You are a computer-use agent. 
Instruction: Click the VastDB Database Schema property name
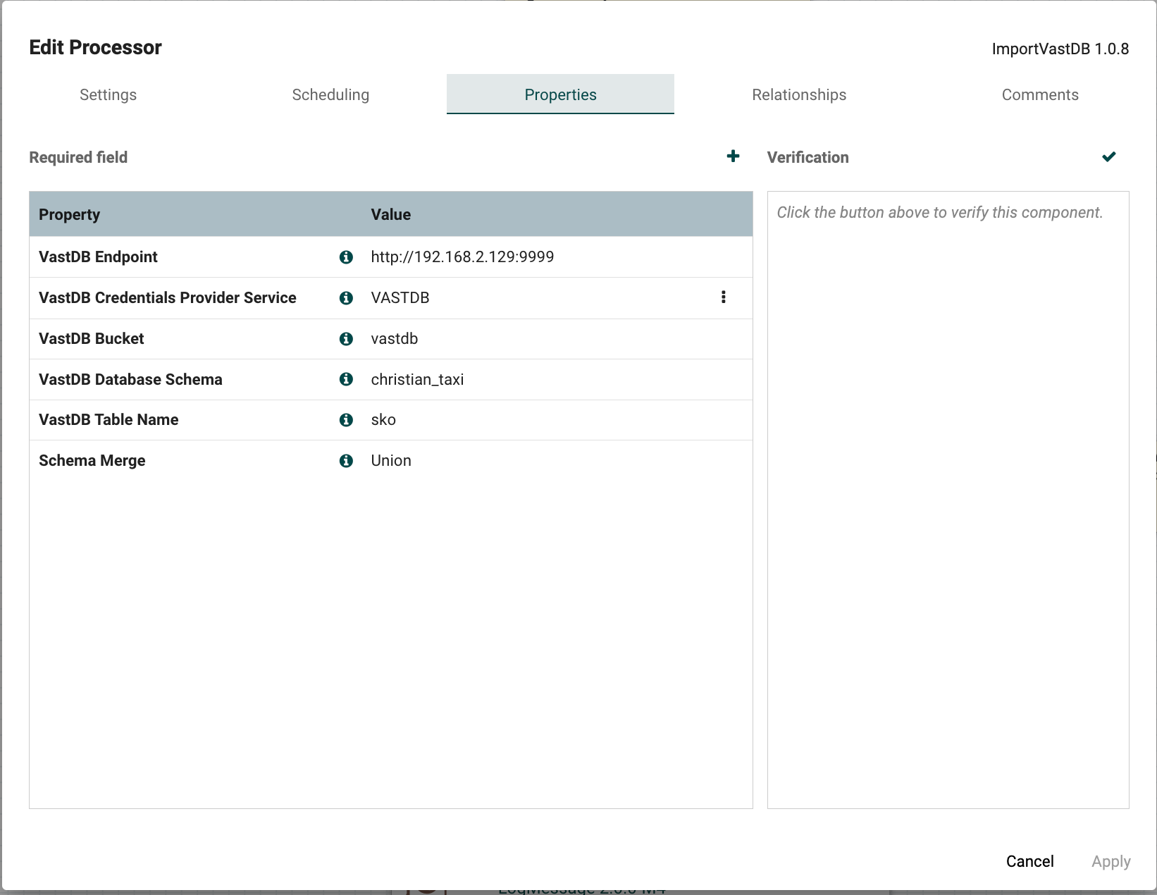pyautogui.click(x=130, y=380)
